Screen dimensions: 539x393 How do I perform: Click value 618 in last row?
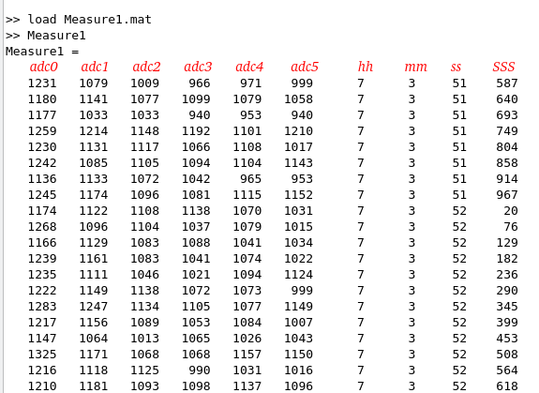click(507, 385)
